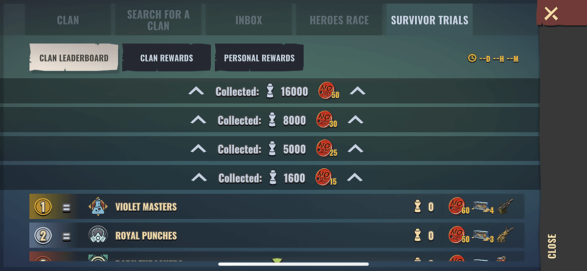Switch to the Clan tab
Image resolution: width=587 pixels, height=271 pixels.
68,20
